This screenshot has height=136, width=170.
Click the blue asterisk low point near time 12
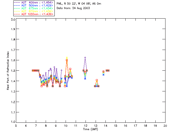pos(85,79)
